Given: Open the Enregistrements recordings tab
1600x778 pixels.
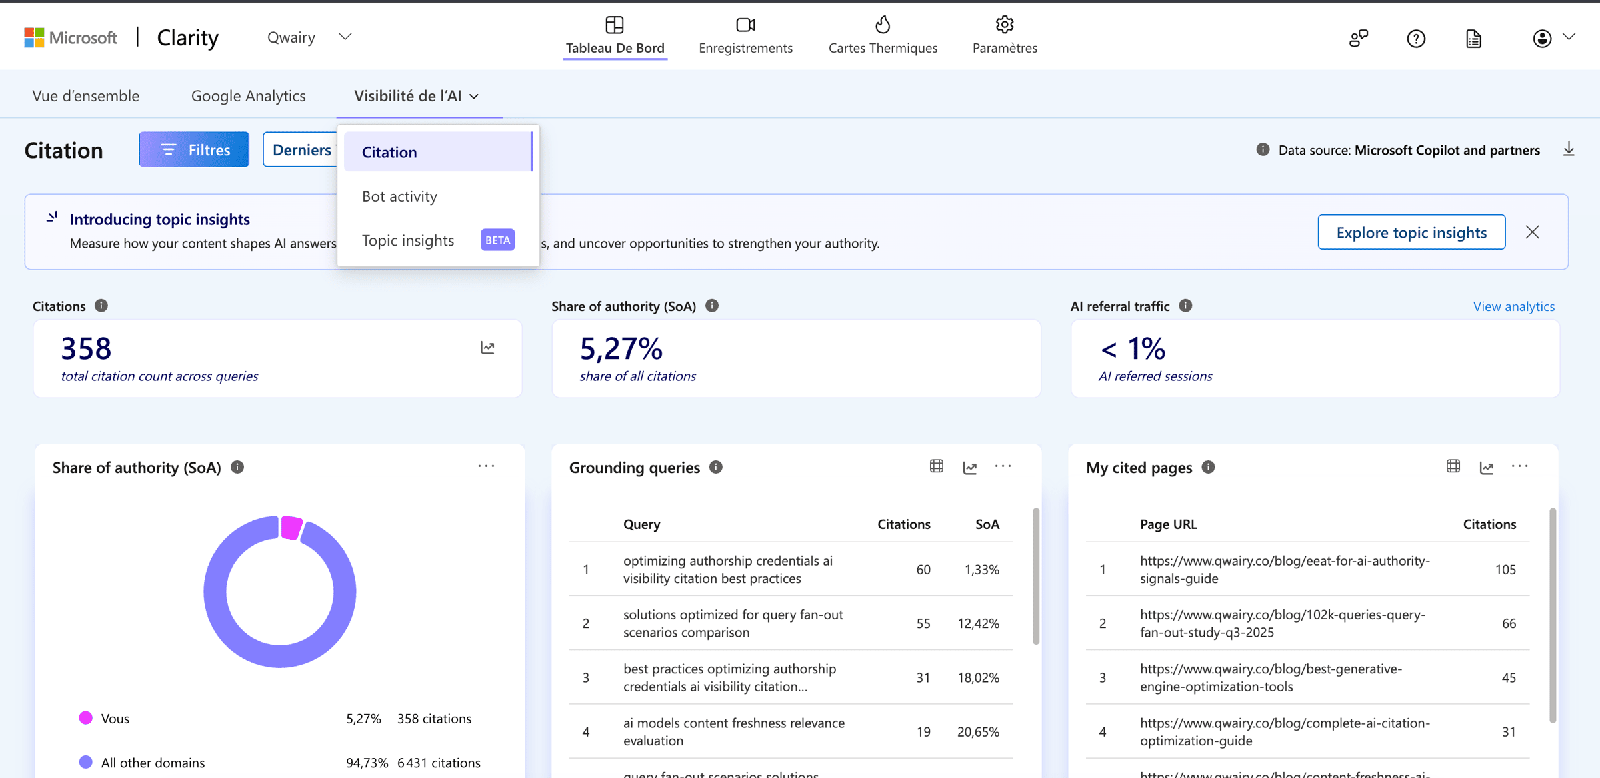Looking at the screenshot, I should pyautogui.click(x=745, y=36).
